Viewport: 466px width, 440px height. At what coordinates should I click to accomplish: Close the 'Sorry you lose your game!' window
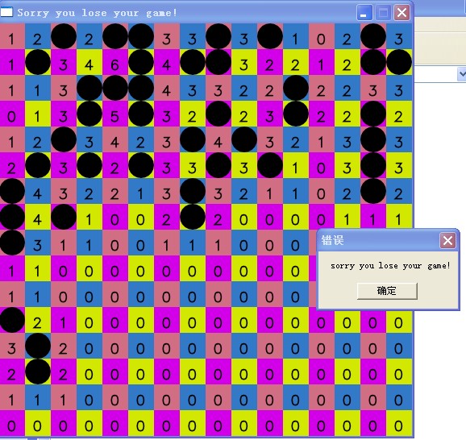point(402,13)
